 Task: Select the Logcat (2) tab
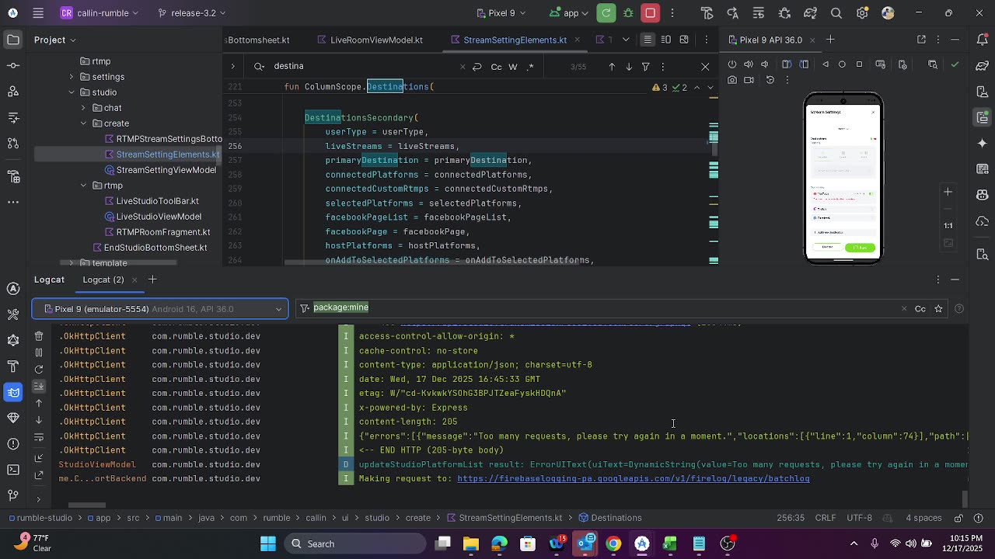103,279
